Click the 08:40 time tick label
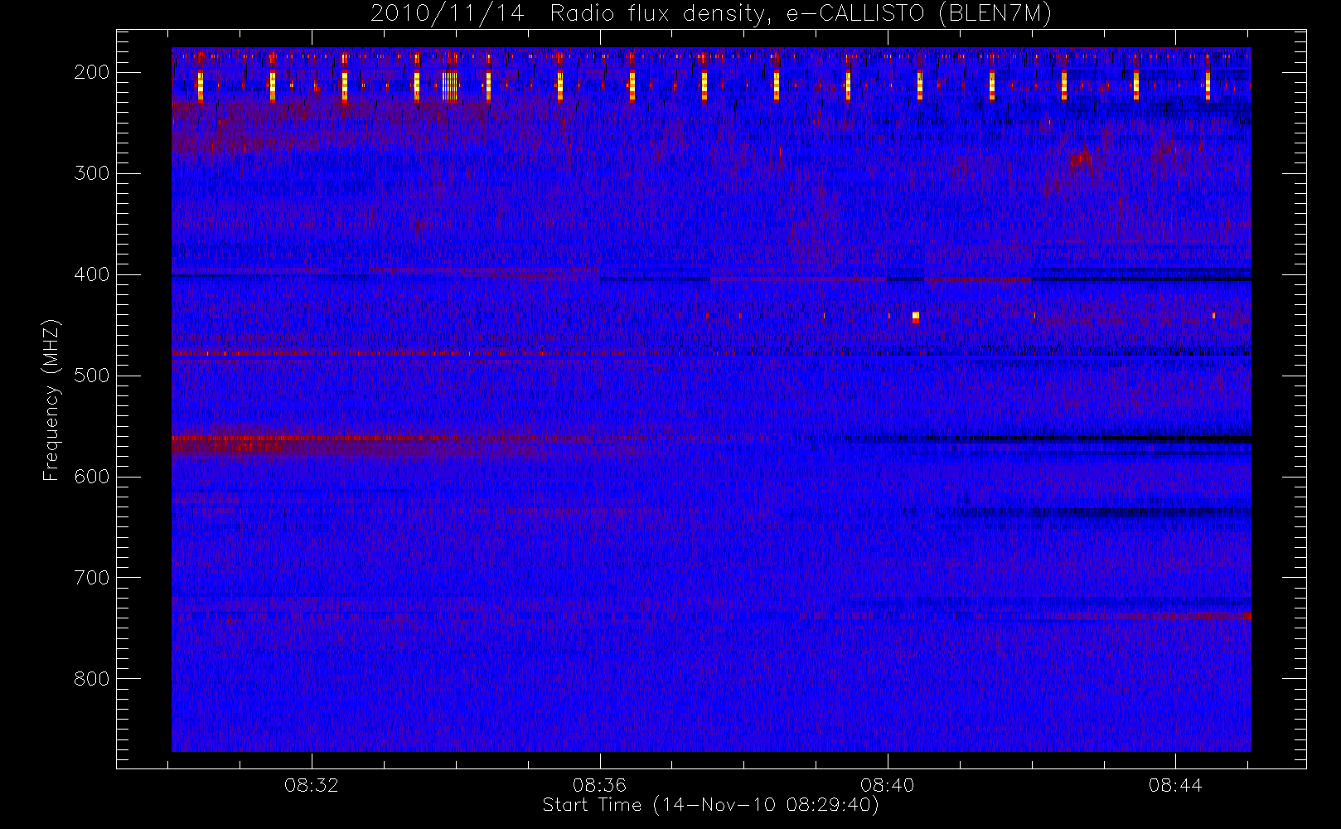The height and width of the screenshot is (829, 1341). point(887,785)
